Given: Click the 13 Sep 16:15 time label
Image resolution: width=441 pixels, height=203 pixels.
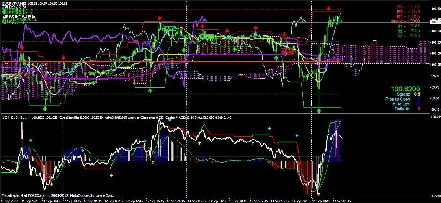Looking at the screenshot, I should (280, 201).
